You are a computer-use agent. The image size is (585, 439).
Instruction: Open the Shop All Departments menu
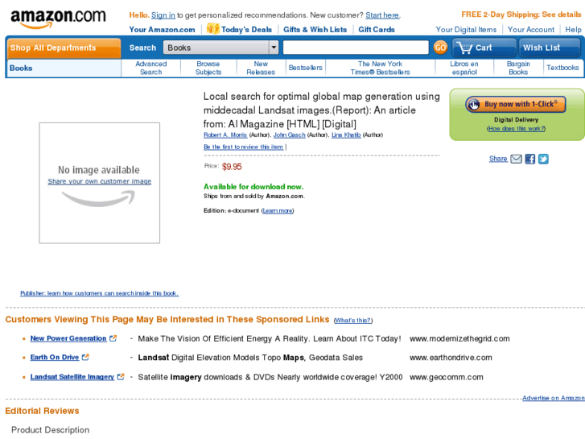[64, 48]
